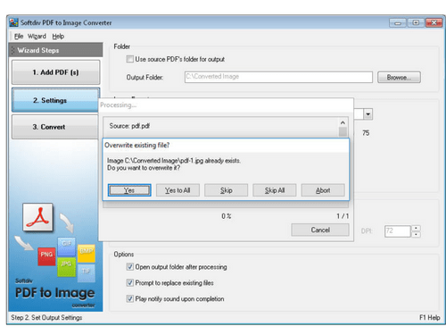Click the DPI value field
The width and height of the screenshot is (446, 335).
pos(398,231)
